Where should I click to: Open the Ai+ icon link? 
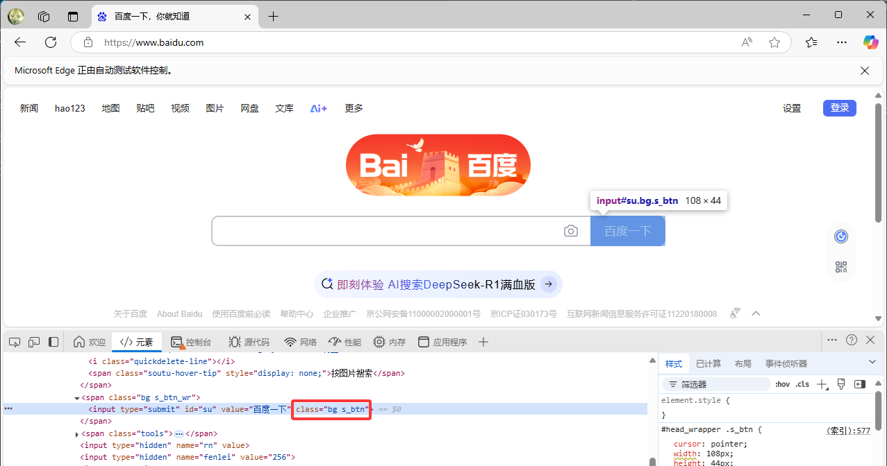point(319,108)
